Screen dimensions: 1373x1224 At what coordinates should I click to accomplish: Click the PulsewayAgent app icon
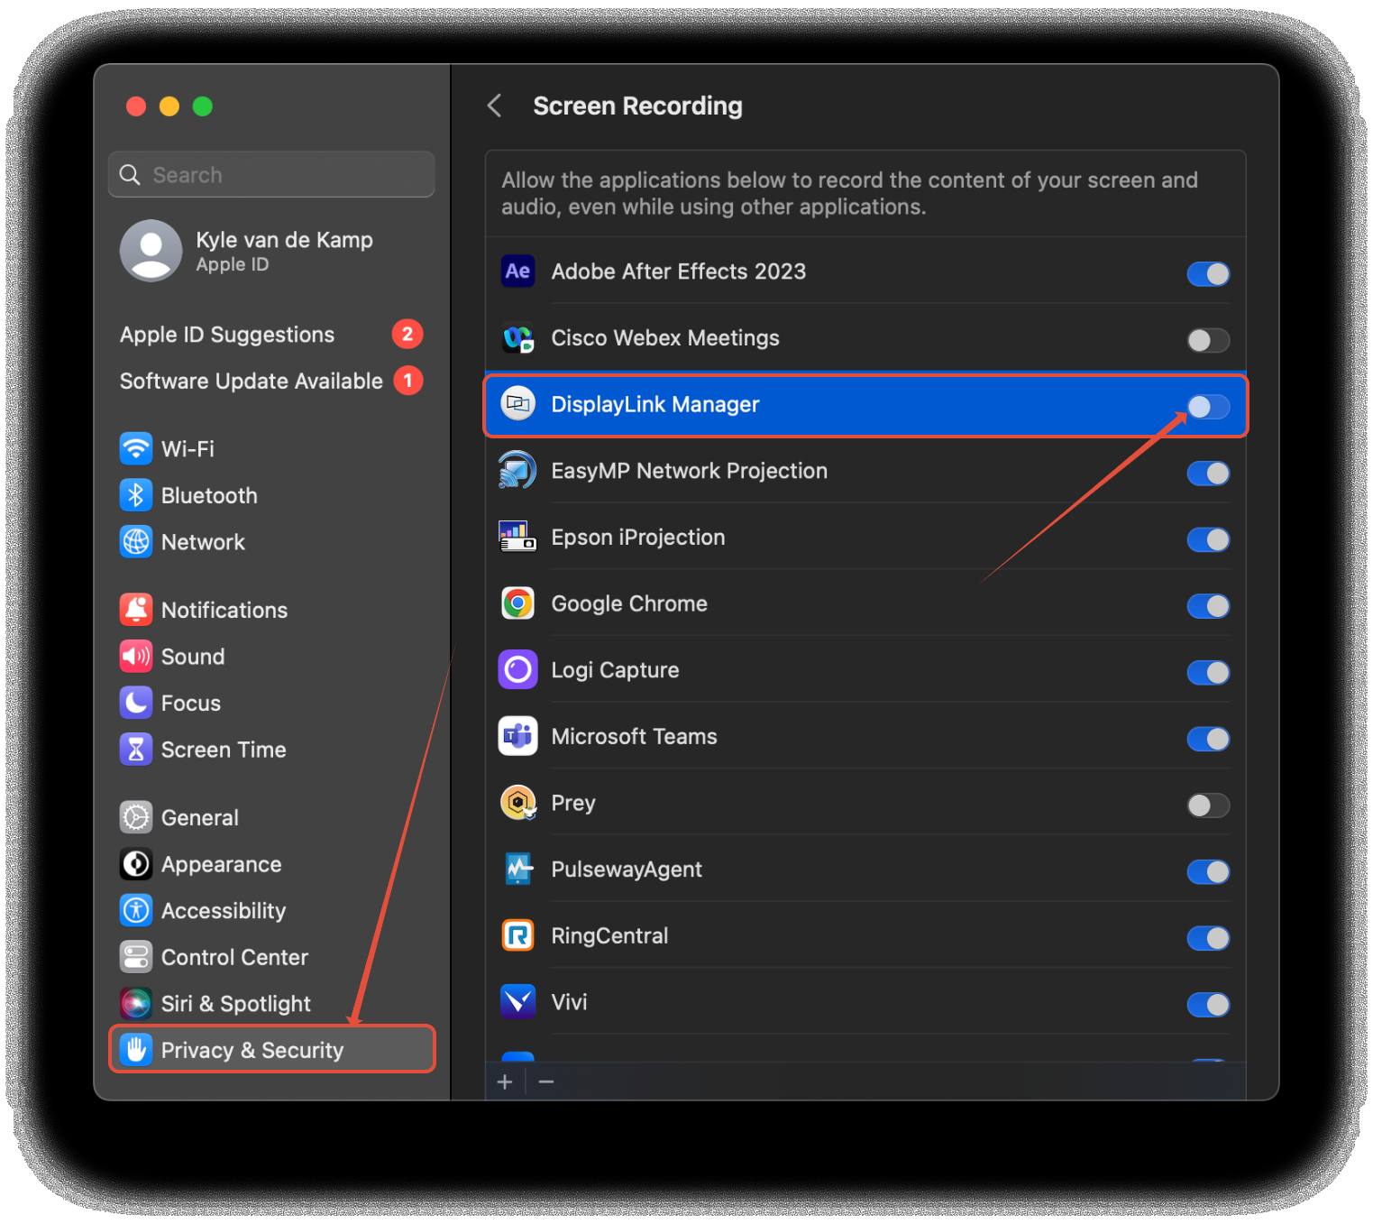tap(517, 869)
